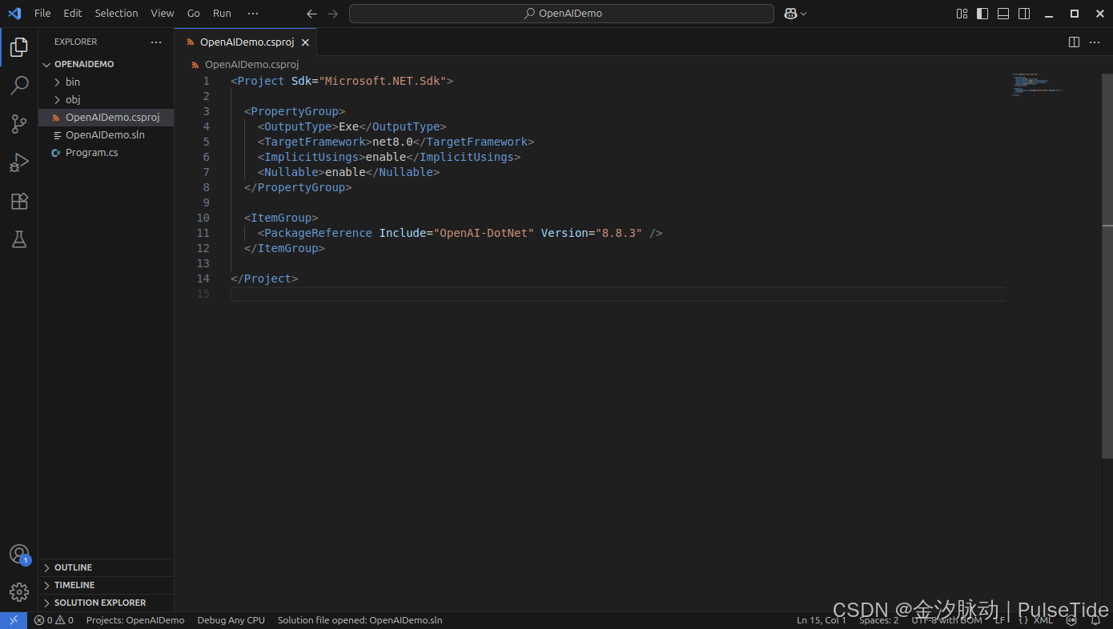Open the Testing flask view
Viewport: 1113px width, 629px height.
[x=19, y=239]
